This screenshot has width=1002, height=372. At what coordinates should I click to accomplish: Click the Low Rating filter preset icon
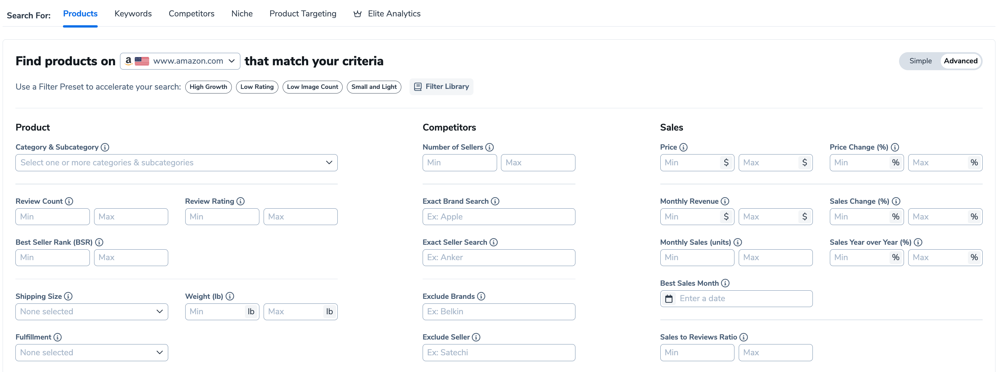coord(257,86)
